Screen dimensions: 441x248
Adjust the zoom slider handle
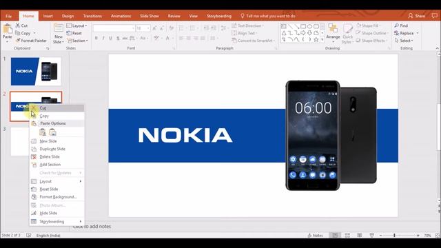point(394,236)
